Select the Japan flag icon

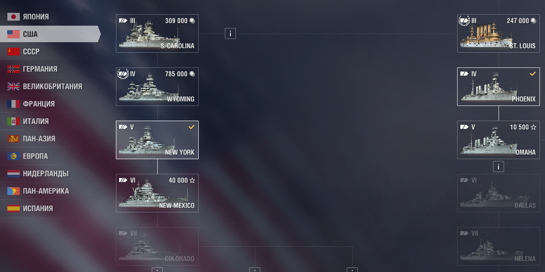coord(13,17)
